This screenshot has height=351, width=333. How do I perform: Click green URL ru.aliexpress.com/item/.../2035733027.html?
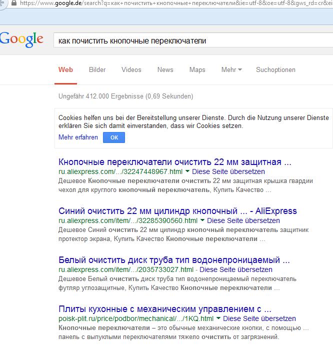click(x=126, y=269)
